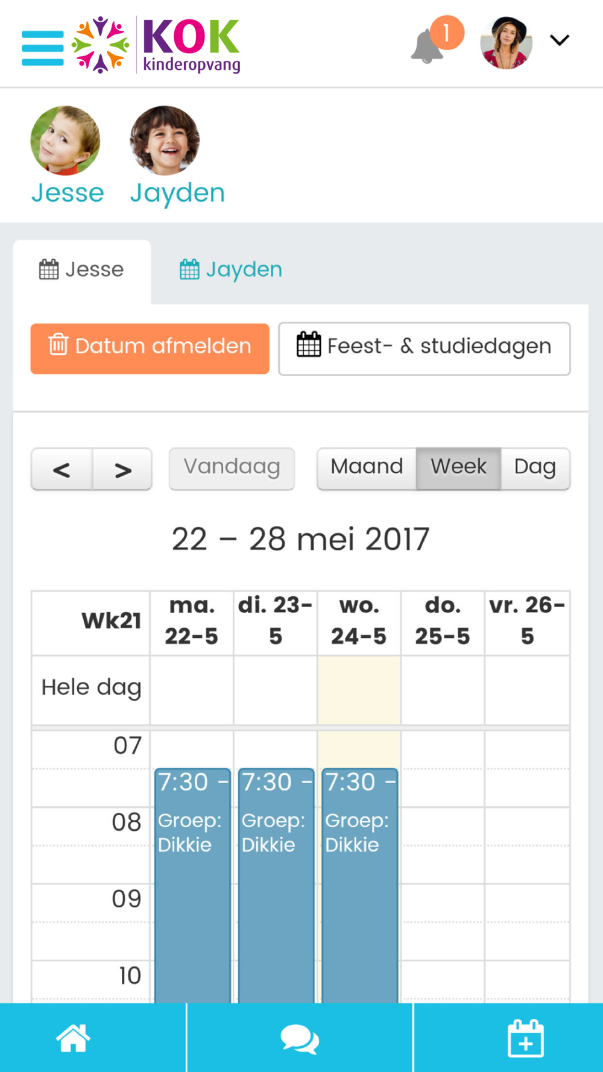
Task: Switch to the Jayden calendar tab
Action: click(x=231, y=270)
